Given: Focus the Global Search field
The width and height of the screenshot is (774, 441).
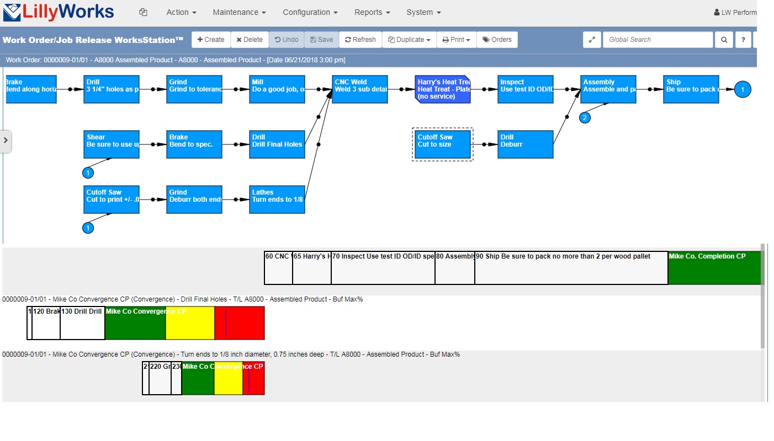Looking at the screenshot, I should pos(658,40).
